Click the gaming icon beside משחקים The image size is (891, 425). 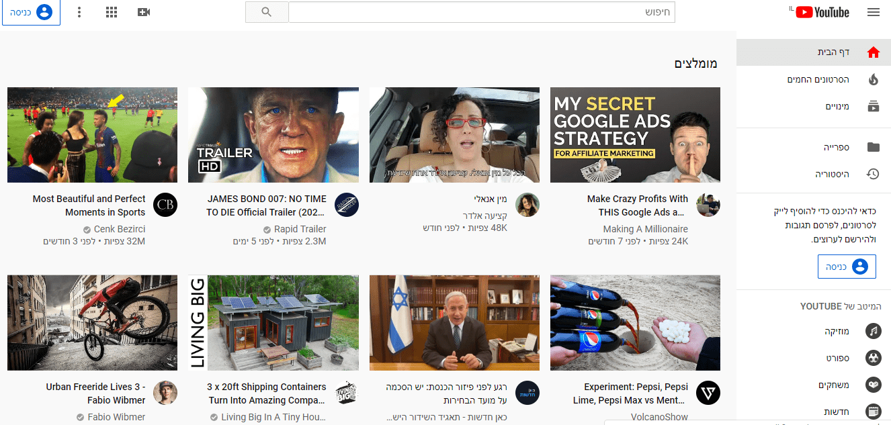click(x=874, y=385)
